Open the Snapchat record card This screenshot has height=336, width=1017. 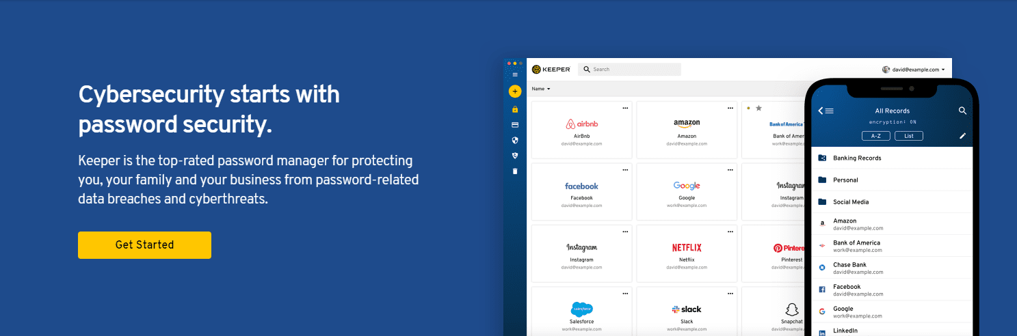tap(774, 311)
